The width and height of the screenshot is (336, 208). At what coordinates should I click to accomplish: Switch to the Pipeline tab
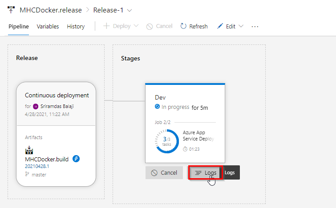[19, 26]
